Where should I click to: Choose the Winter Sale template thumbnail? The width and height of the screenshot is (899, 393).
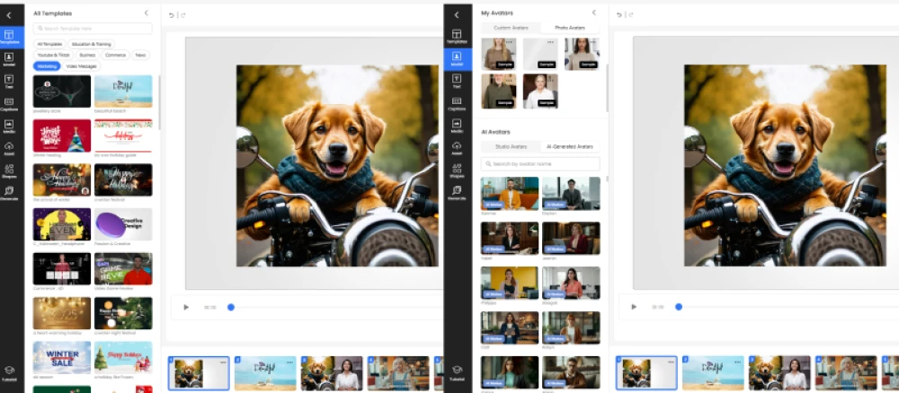click(62, 356)
